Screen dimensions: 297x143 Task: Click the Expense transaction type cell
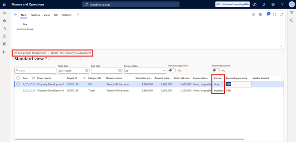click(219, 91)
